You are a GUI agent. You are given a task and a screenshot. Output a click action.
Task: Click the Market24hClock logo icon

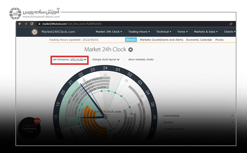(x=35, y=32)
